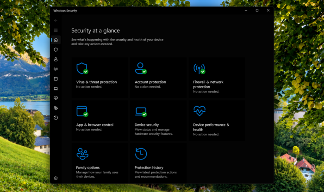
Task: Click the large Family options people icon
Action: tap(82, 154)
